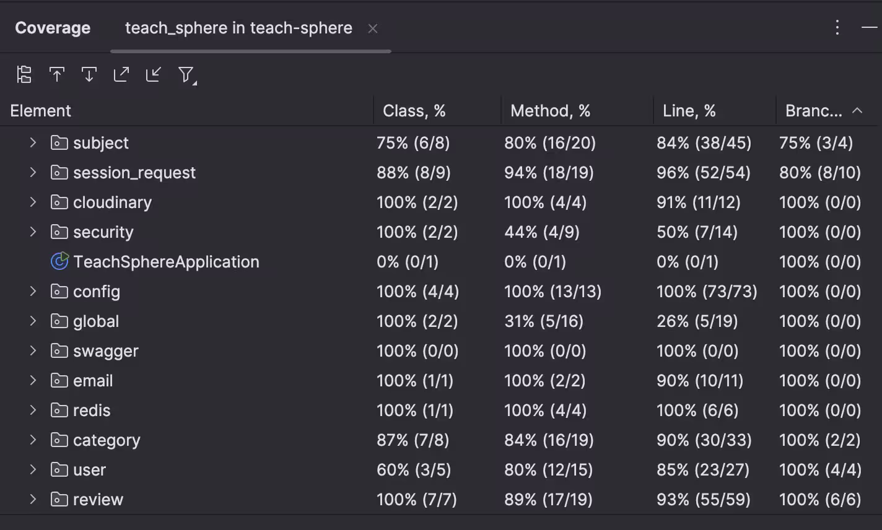Open the three-dot options menu
This screenshot has width=882, height=530.
point(837,28)
